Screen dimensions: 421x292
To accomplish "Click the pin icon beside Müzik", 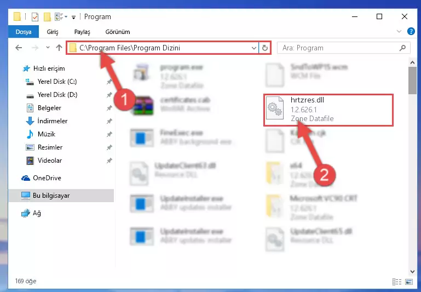I will (109, 134).
